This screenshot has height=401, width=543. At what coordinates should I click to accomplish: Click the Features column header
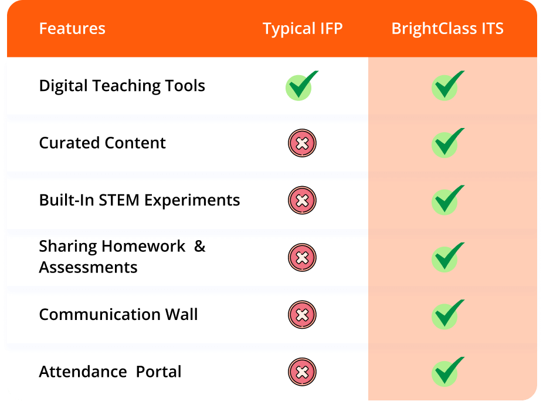pos(72,28)
